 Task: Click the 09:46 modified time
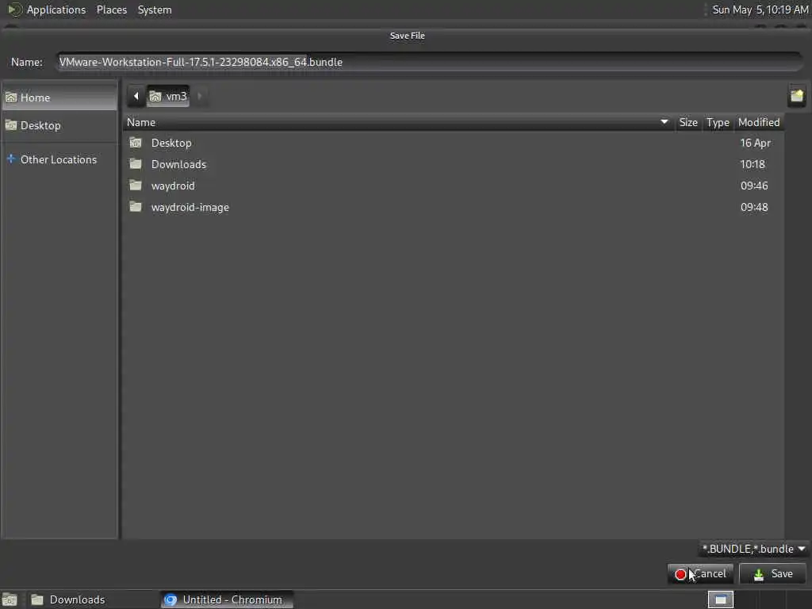click(754, 186)
